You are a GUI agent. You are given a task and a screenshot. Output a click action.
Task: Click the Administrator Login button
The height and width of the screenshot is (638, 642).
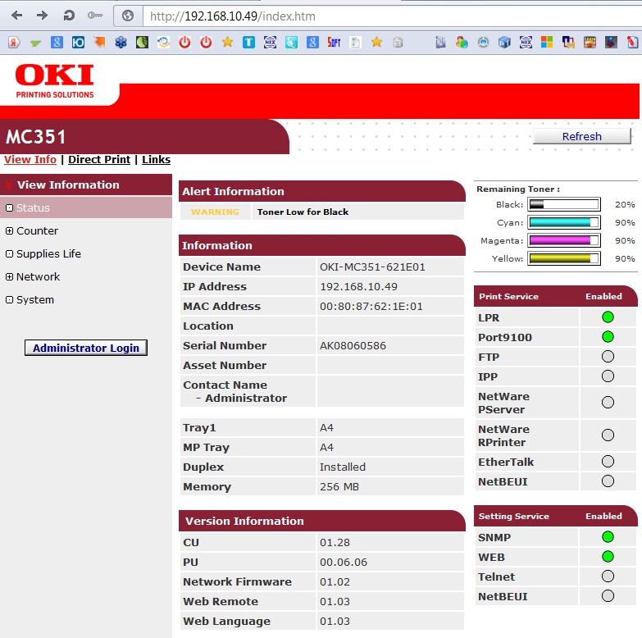pos(86,348)
